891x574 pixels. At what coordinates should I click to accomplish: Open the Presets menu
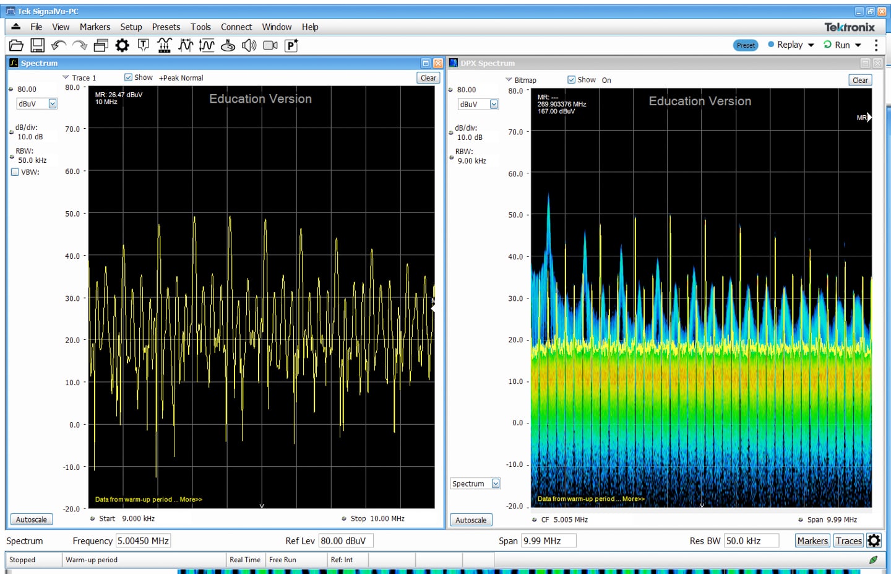tap(166, 27)
